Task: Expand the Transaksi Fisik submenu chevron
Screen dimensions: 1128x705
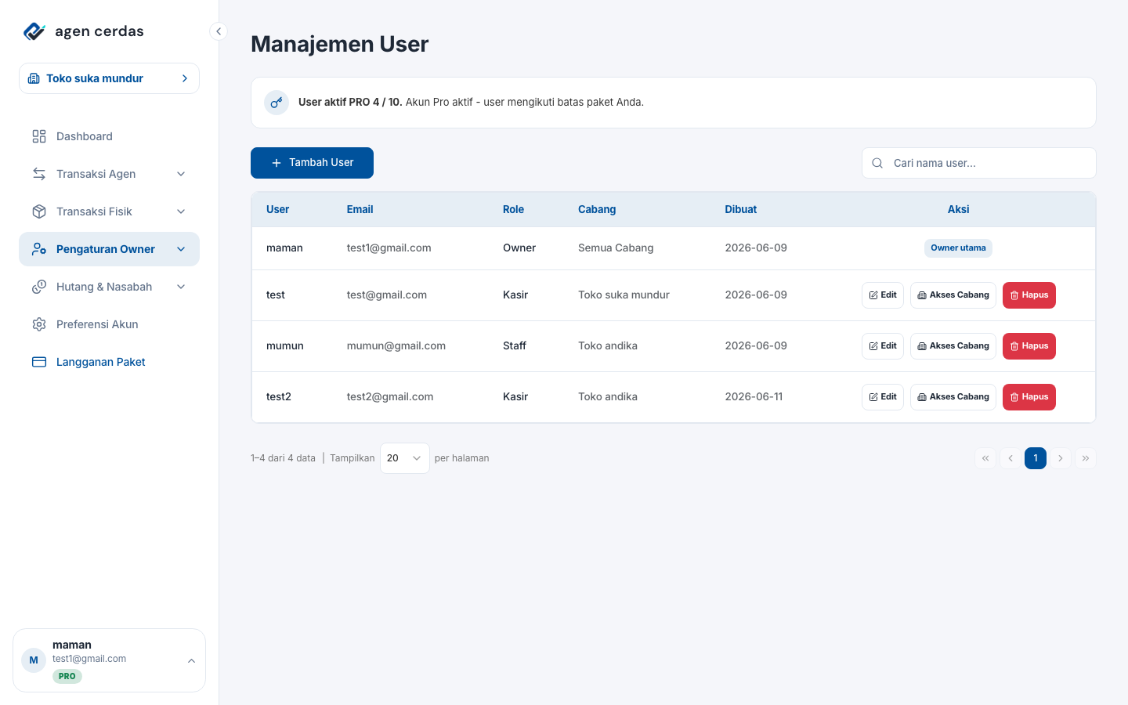Action: tap(181, 211)
